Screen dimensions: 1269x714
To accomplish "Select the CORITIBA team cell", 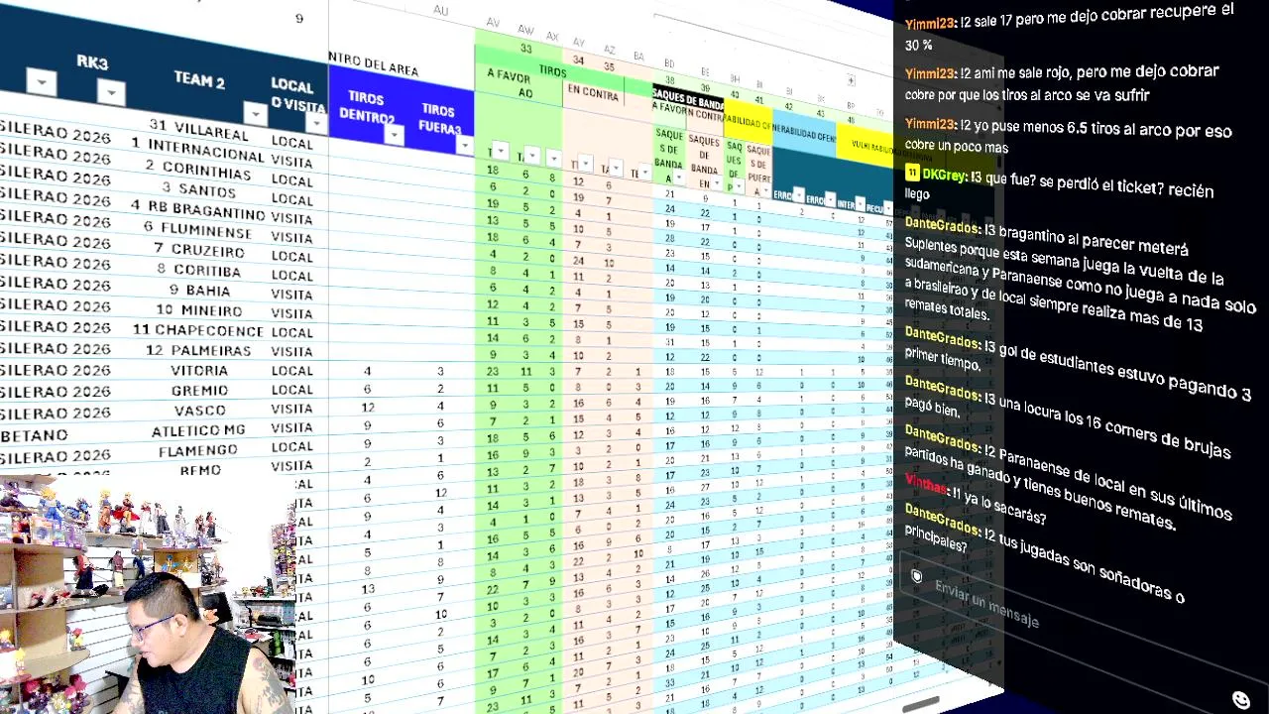I will click(198, 270).
